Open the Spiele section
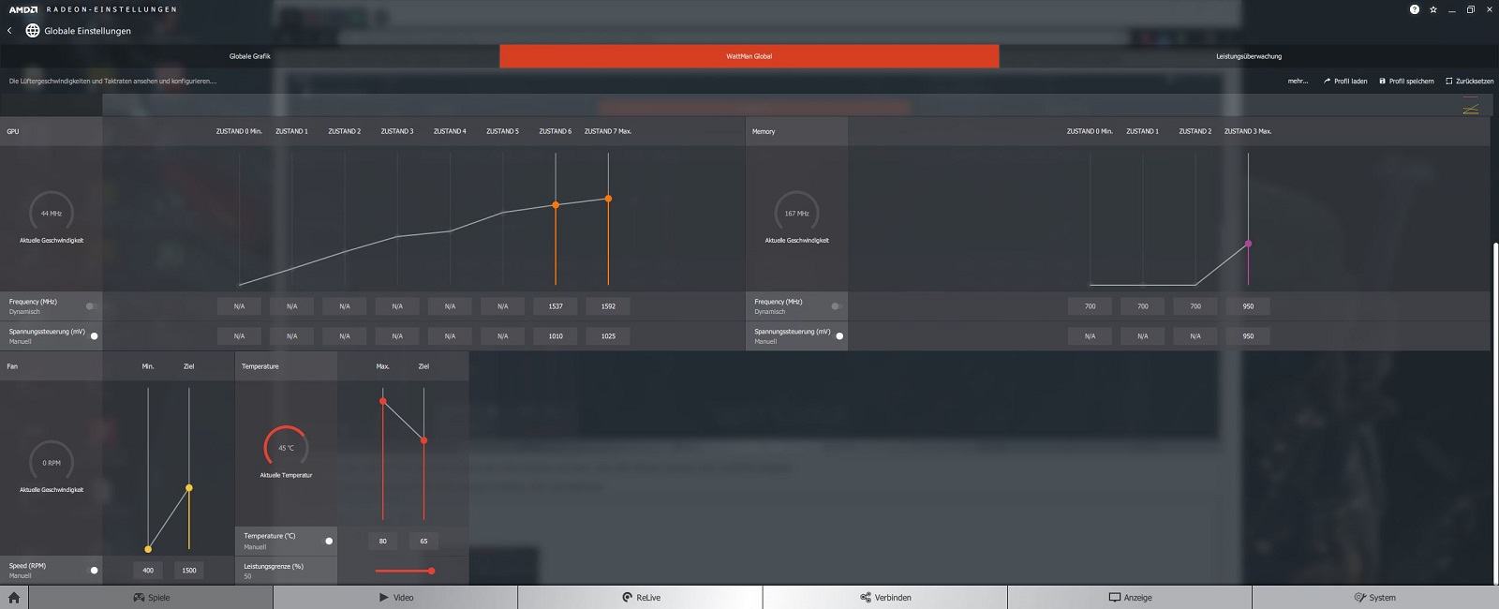 coord(151,598)
